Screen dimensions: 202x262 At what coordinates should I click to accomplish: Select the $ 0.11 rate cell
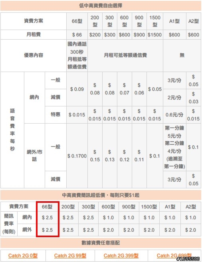click(139, 156)
